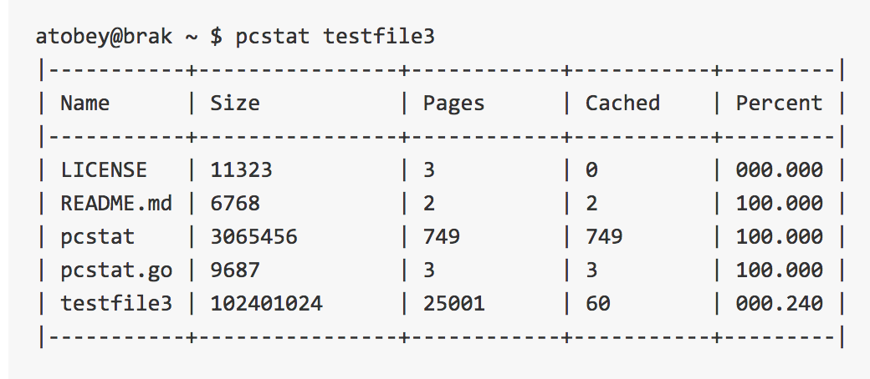
Task: Click the pcstat testfile3 command text
Action: [335, 37]
